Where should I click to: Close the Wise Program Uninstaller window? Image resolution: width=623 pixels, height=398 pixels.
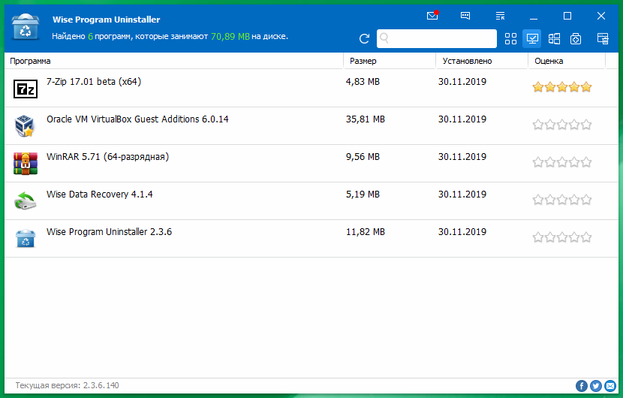tap(601, 16)
